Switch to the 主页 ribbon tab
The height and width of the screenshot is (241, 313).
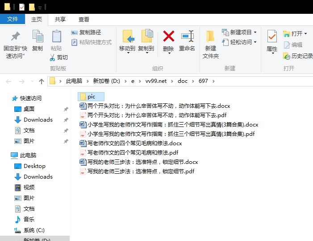click(37, 20)
